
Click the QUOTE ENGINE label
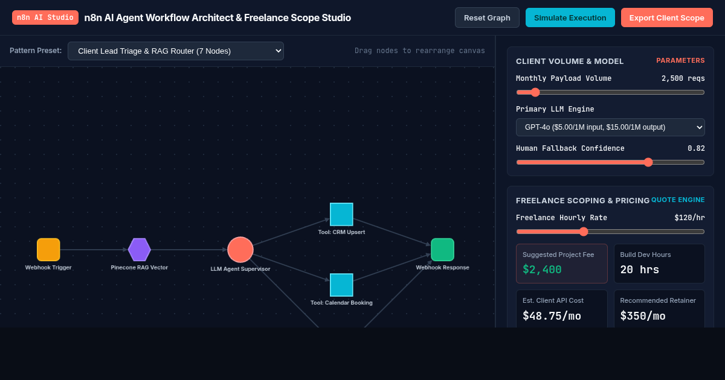[678, 200]
